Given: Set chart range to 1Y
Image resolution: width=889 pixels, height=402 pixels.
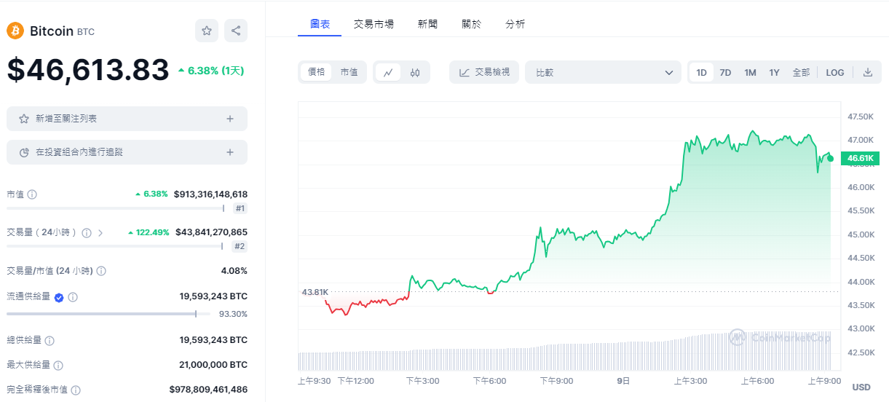Looking at the screenshot, I should click(774, 72).
